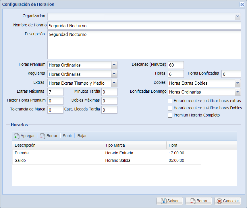Select the Entrada row in the grid

pos(57,153)
